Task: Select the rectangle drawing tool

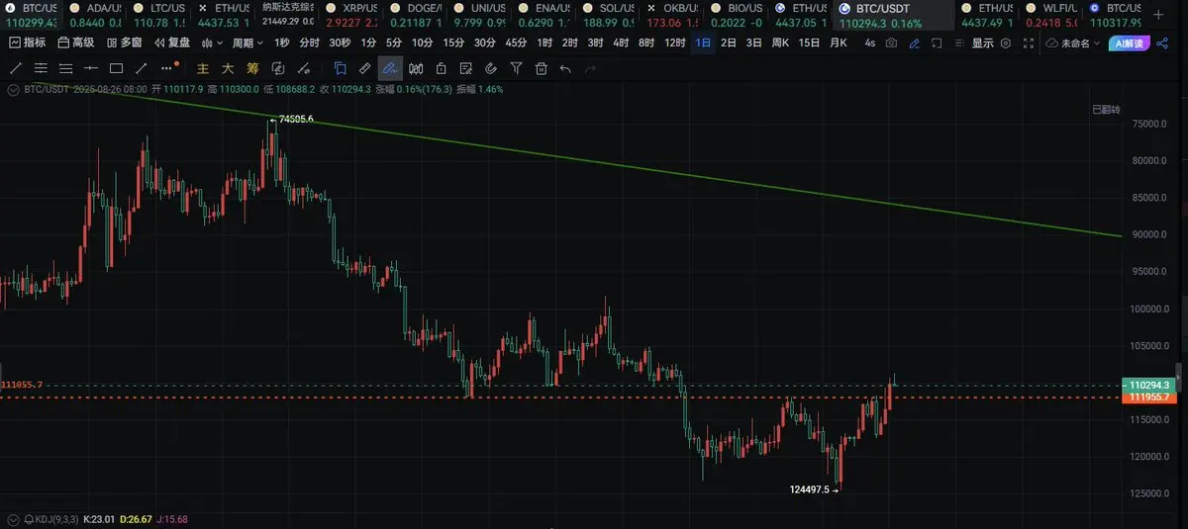Action: (x=116, y=68)
